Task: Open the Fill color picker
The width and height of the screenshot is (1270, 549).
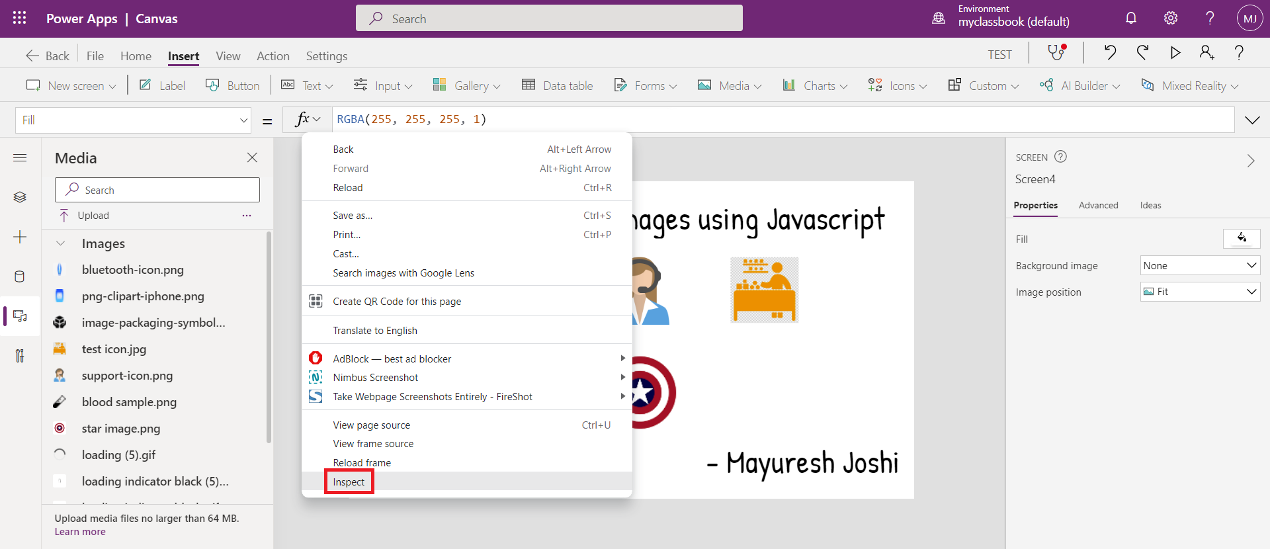Action: click(1242, 238)
